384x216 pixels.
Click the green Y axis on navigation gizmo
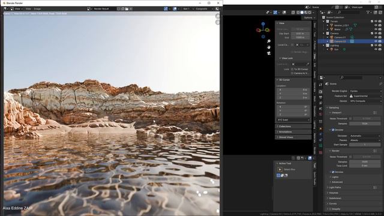[267, 30]
